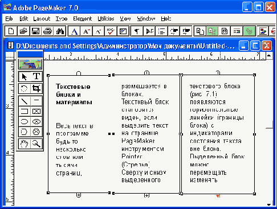The height and width of the screenshot is (209, 277).
Task: Click the Indents/Tabs toolbar icon
Action: (149, 31)
